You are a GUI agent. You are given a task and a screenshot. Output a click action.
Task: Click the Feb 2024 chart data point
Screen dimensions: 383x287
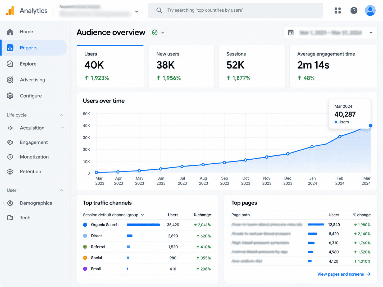pyautogui.click(x=340, y=137)
